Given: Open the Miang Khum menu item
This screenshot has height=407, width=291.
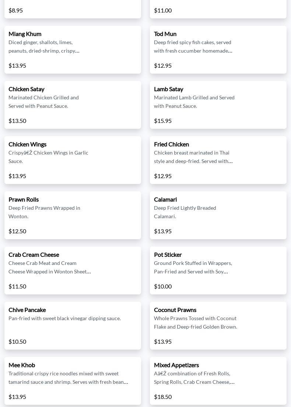Looking at the screenshot, I should 73,50.
